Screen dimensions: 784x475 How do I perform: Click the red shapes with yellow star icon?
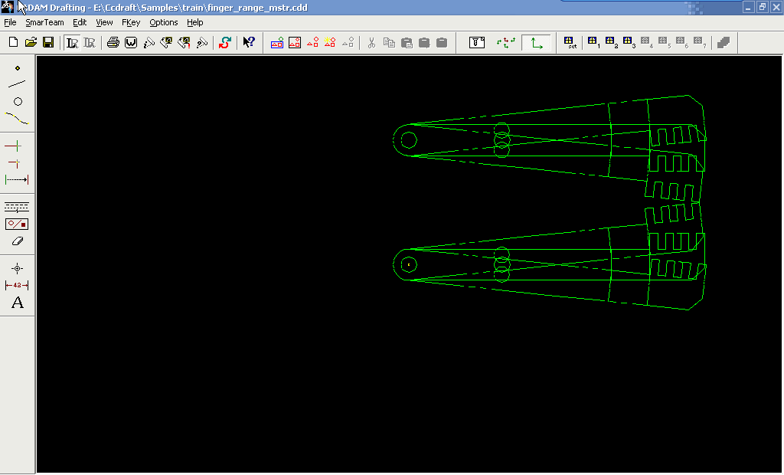click(x=330, y=43)
